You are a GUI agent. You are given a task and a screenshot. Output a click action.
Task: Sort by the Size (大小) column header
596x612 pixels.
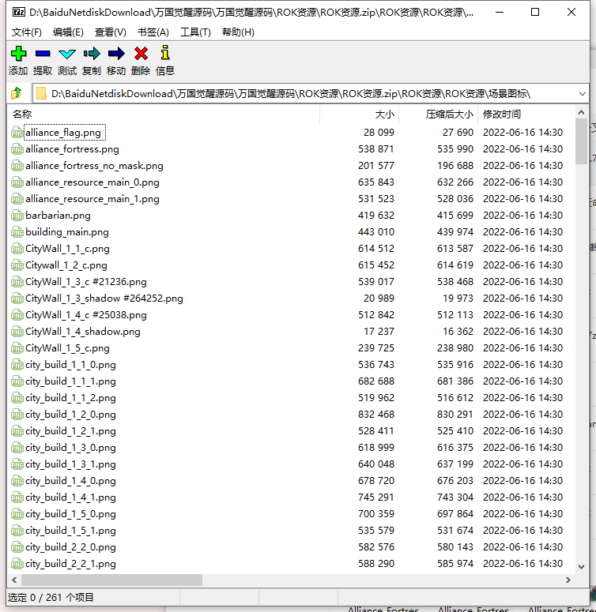360,115
